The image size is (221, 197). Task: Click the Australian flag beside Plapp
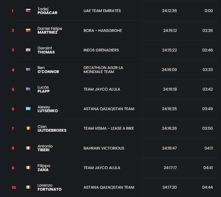(x=28, y=89)
